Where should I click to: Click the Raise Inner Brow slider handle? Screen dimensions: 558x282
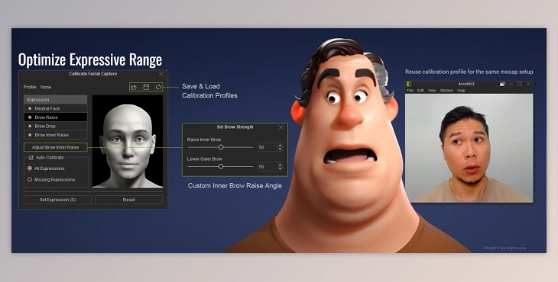pyautogui.click(x=221, y=147)
